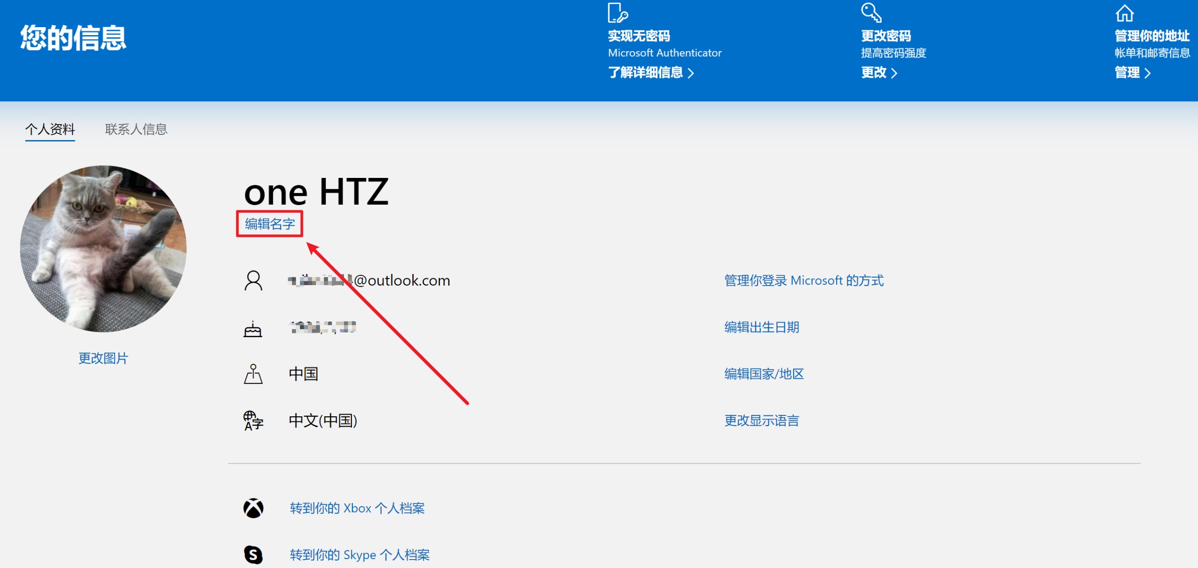The height and width of the screenshot is (568, 1198).
Task: Click the account person icon beside email
Action: pos(253,280)
